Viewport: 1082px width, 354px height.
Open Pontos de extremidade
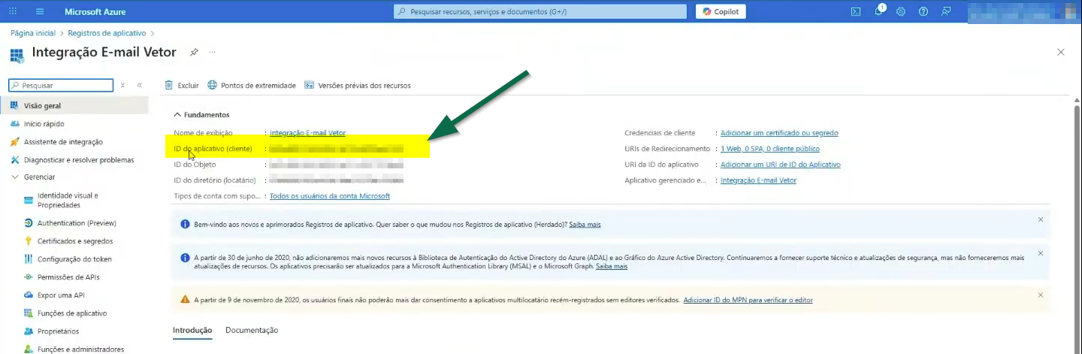point(252,86)
